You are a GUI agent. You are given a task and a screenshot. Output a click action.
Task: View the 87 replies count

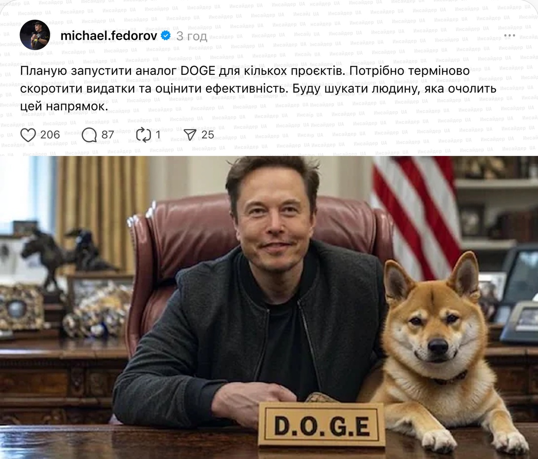pos(108,134)
